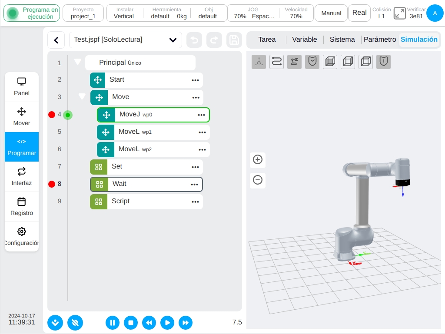Open options menu for Script node

click(195, 202)
